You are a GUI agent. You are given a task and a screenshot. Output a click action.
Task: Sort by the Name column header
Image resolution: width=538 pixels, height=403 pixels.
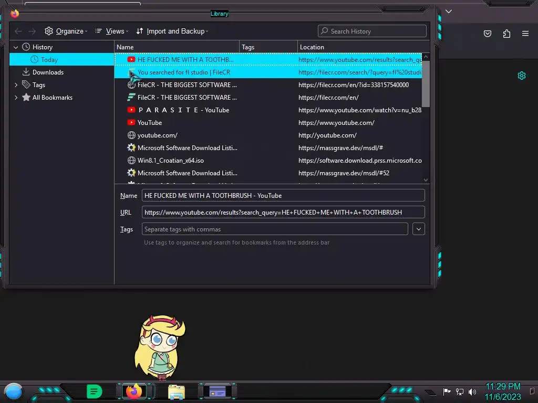pyautogui.click(x=177, y=47)
